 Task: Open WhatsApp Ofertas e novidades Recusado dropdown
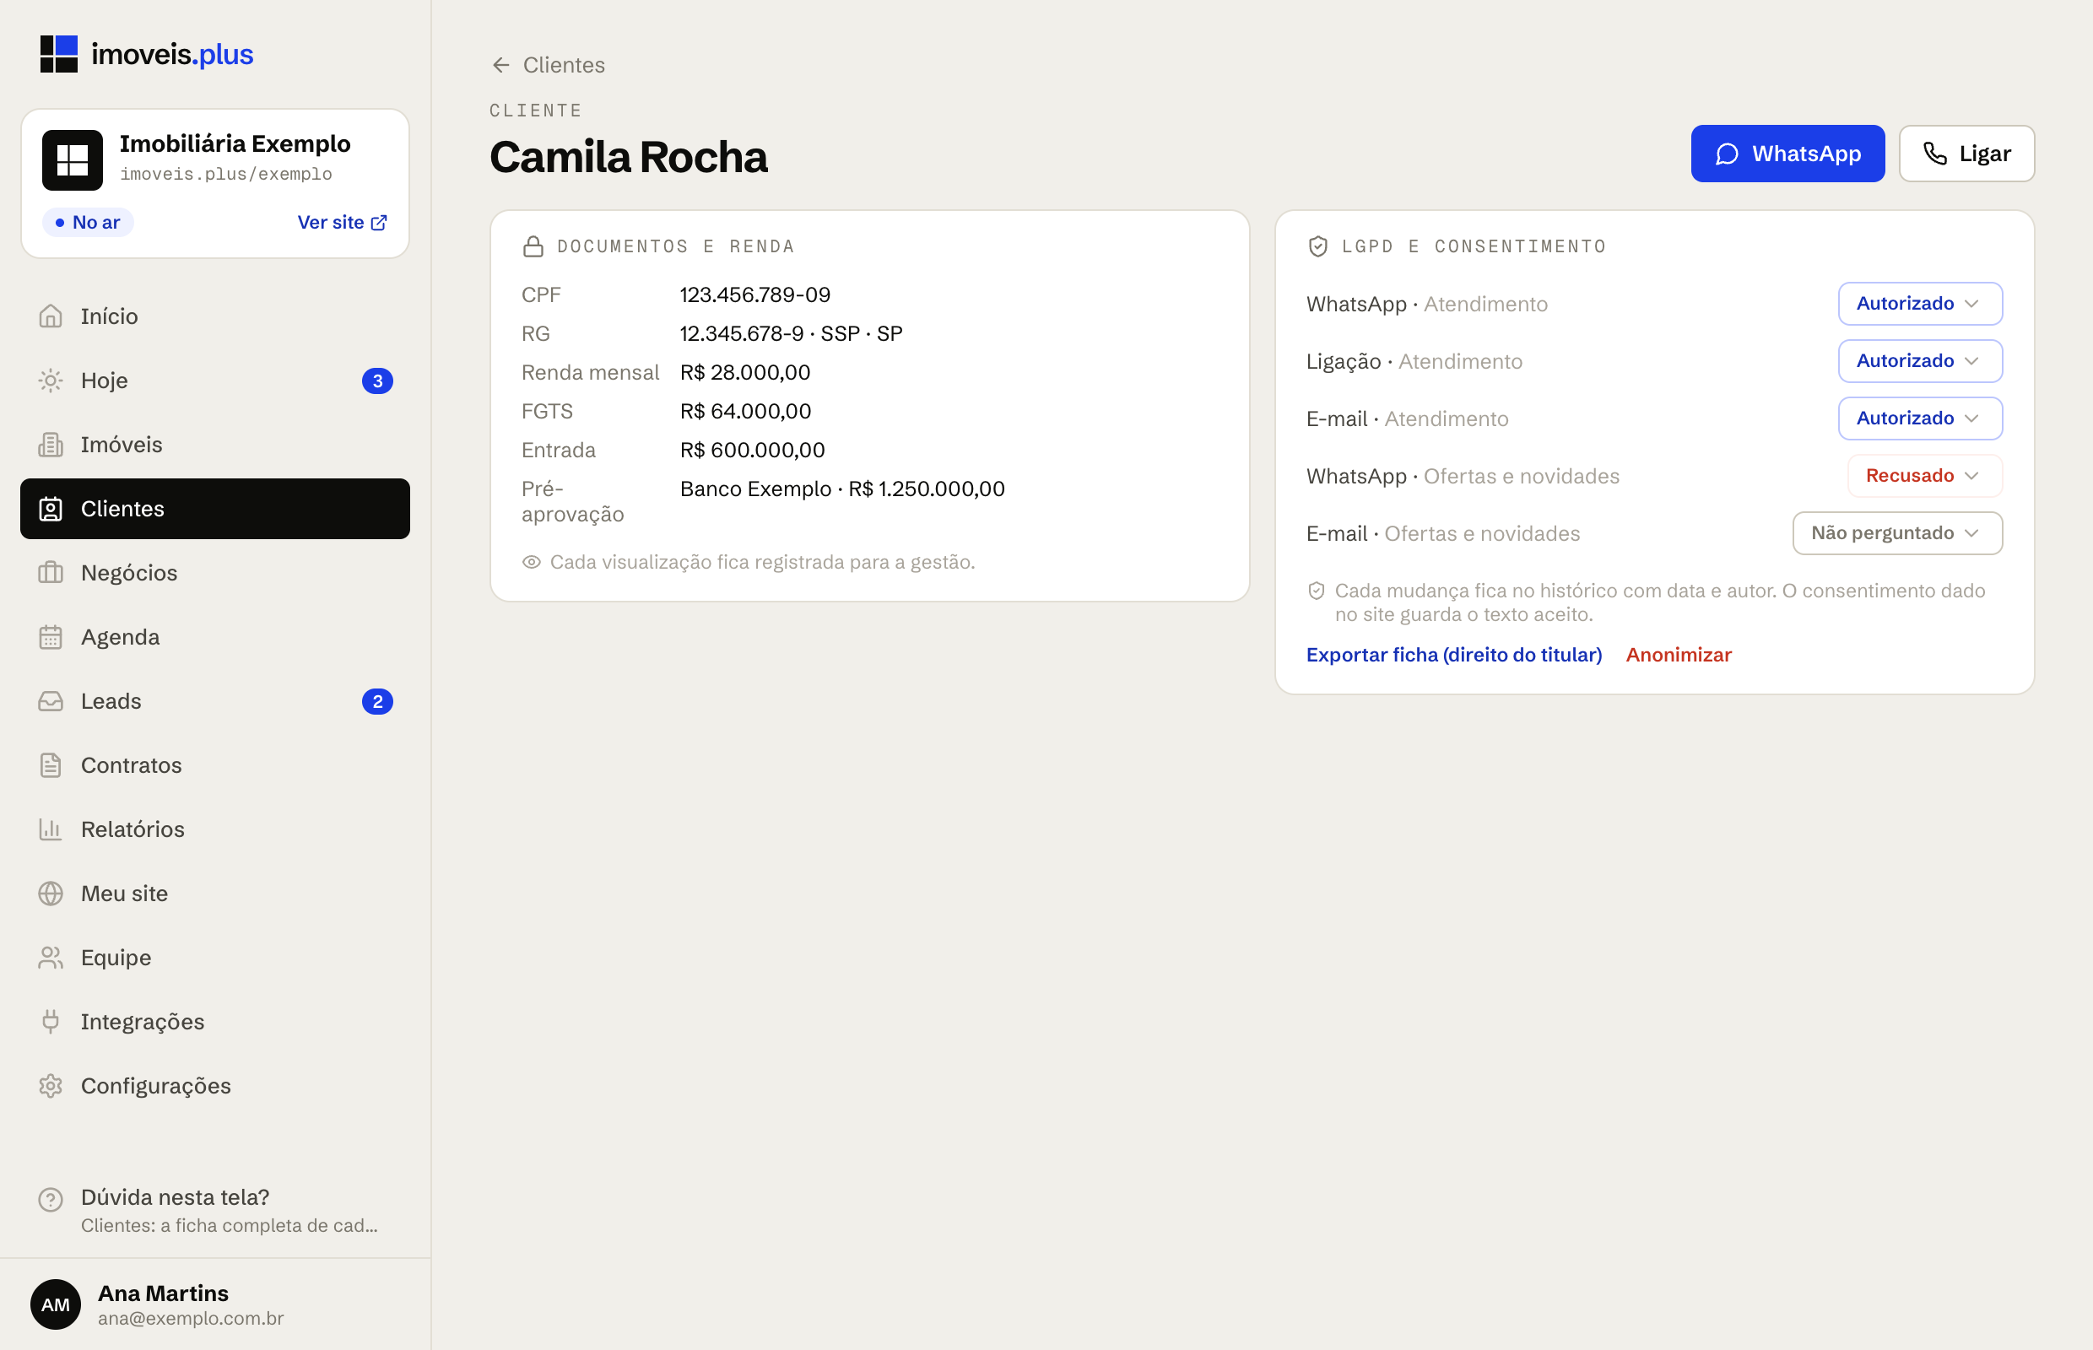point(1925,476)
